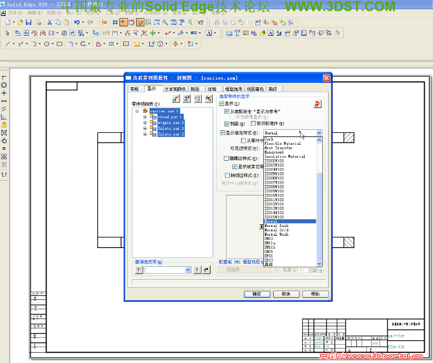433x363 pixels.
Task: Click the fill list scrollbar thumb
Action: [x=319, y=217]
